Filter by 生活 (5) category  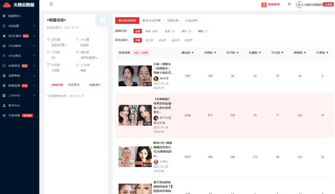coord(170,31)
